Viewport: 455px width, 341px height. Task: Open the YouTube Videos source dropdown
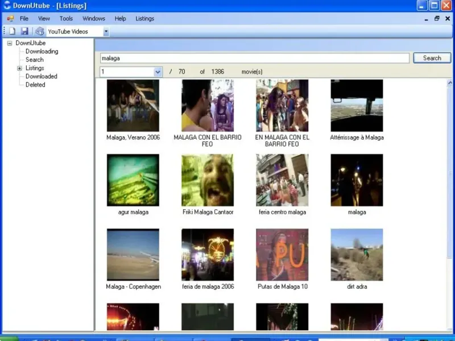[106, 32]
